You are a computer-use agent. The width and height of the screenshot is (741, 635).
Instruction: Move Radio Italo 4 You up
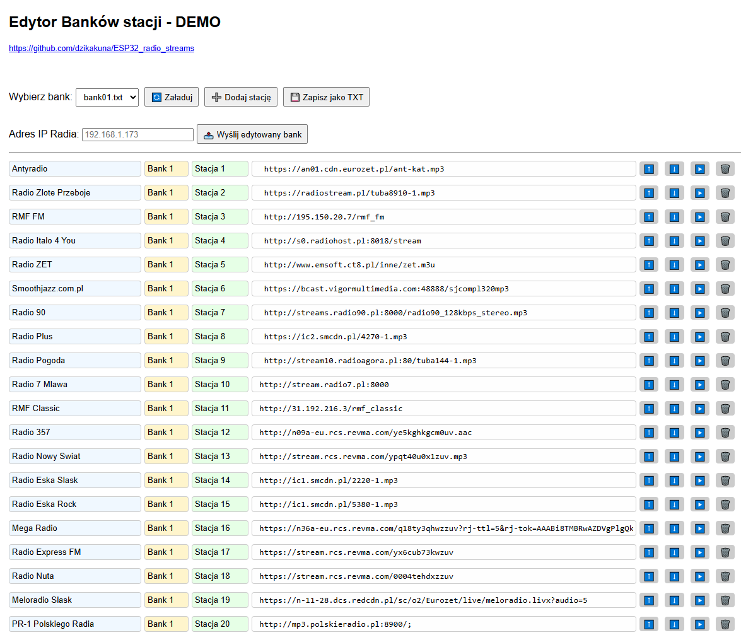tap(649, 240)
